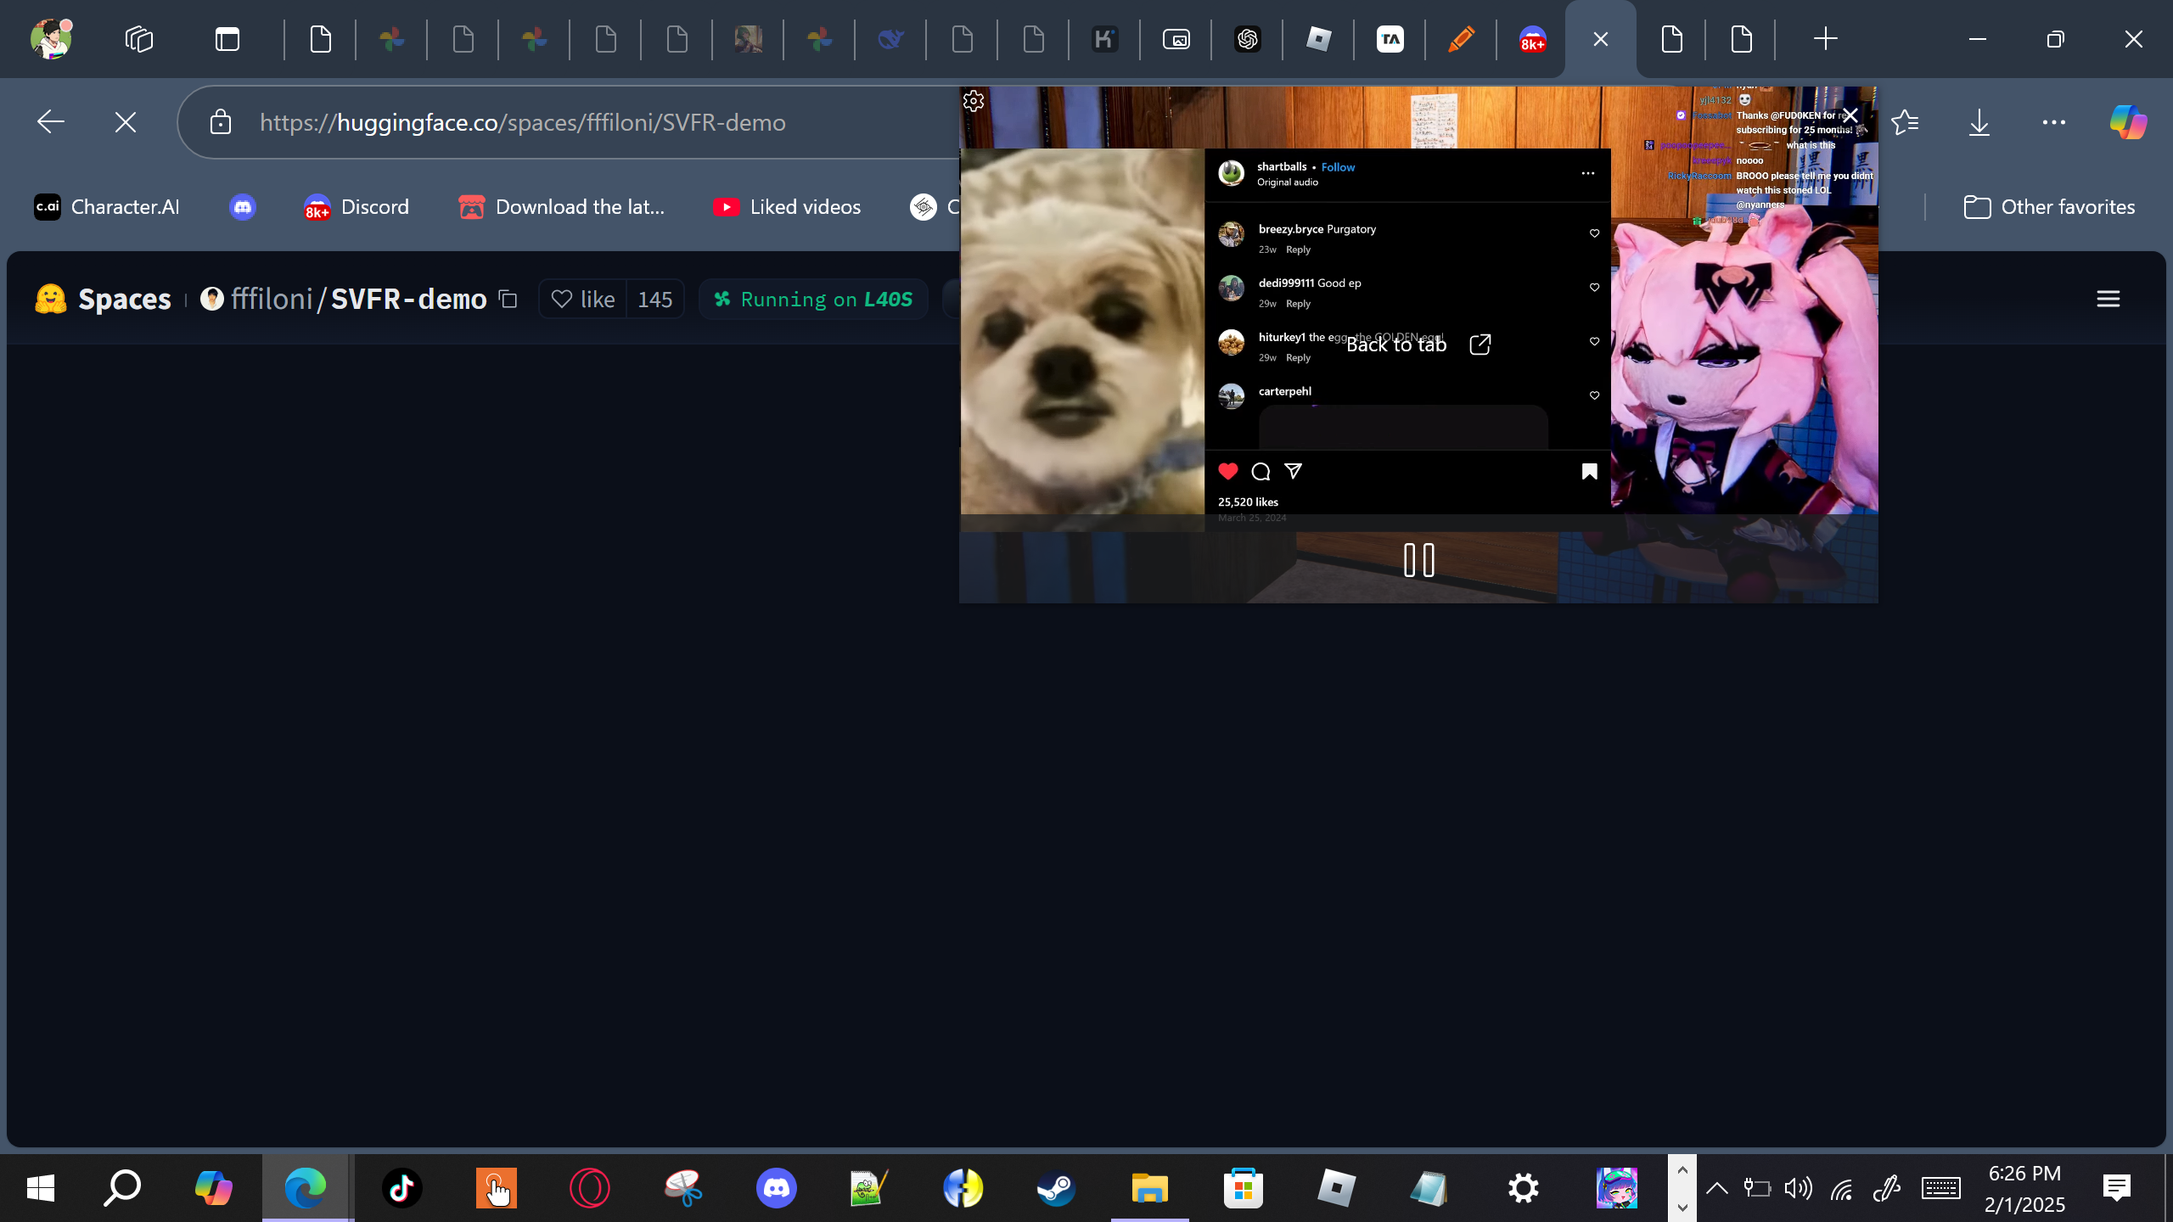Open the fffiloni profile link
Image resolution: width=2173 pixels, height=1222 pixels.
(272, 300)
